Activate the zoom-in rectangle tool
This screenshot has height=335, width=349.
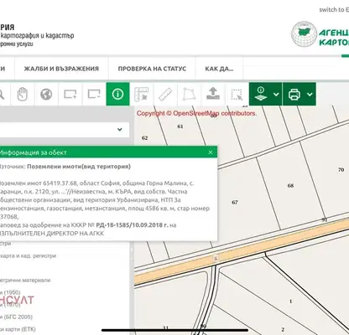pyautogui.click(x=70, y=94)
